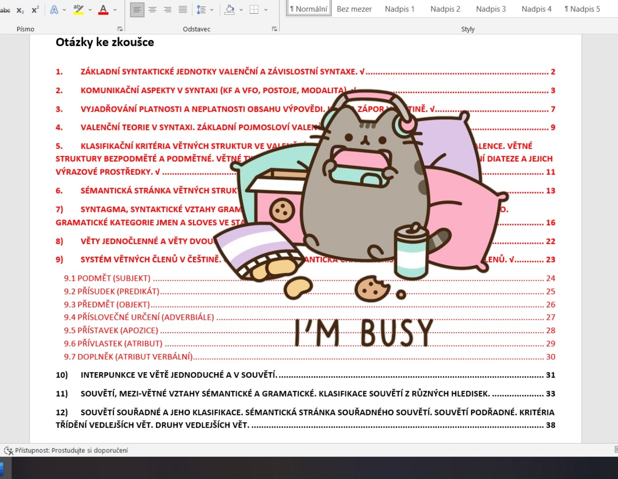Open the Odstavec paragraph dialog launcher

[x=274, y=29]
